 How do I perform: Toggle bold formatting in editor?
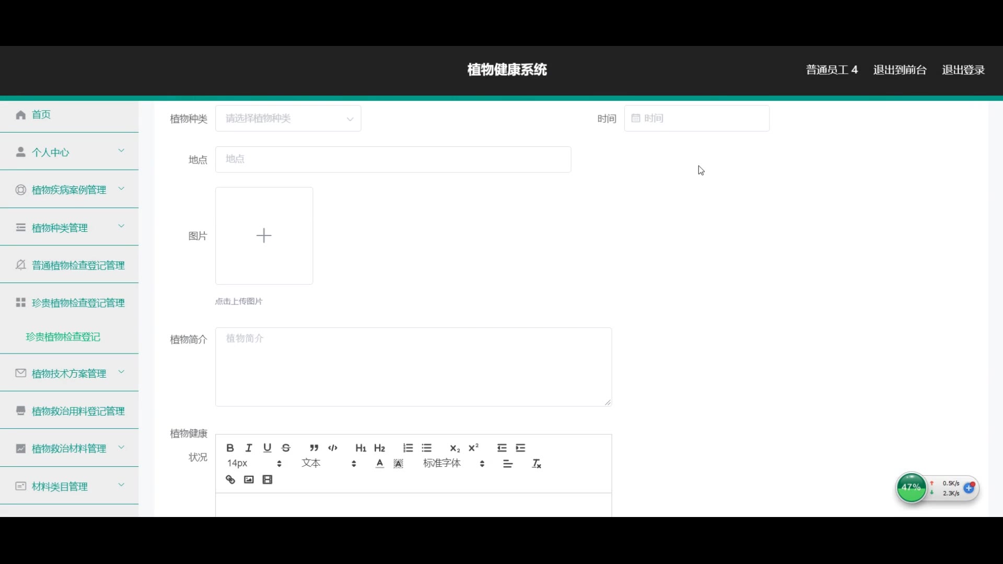[230, 448]
